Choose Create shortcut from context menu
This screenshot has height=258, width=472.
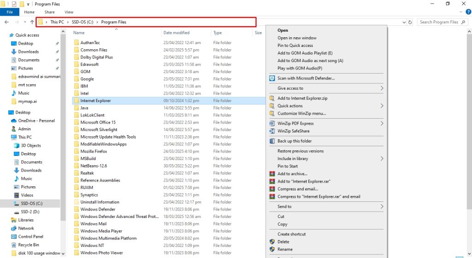(291, 234)
